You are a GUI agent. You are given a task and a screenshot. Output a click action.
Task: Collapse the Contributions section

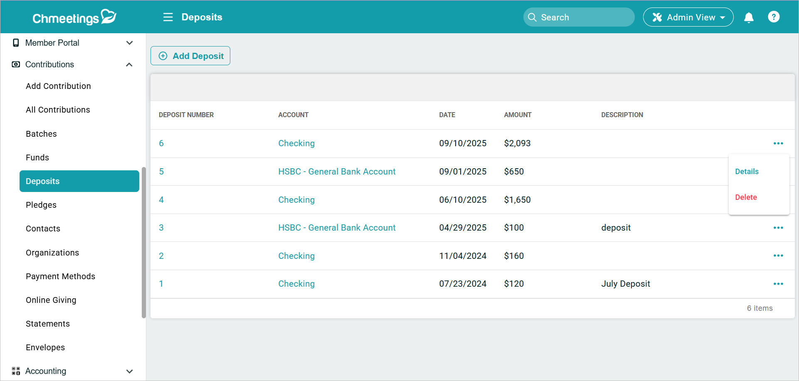pos(129,64)
